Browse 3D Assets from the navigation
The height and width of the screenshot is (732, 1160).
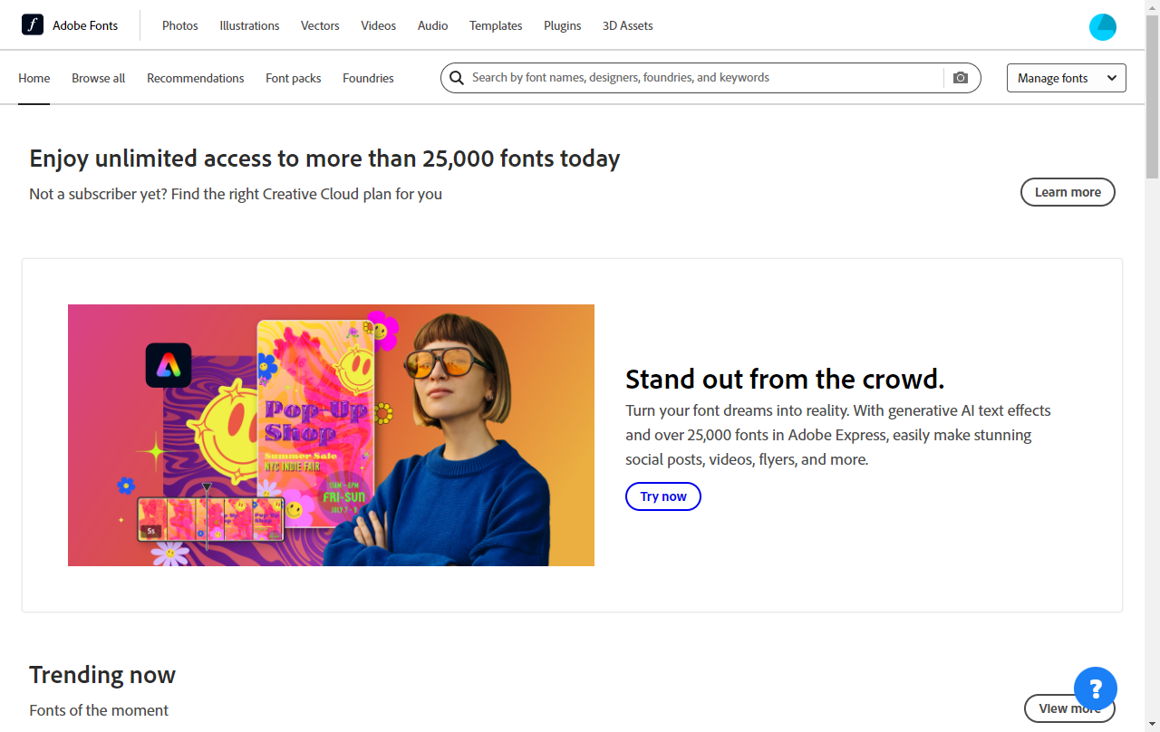[x=627, y=25]
